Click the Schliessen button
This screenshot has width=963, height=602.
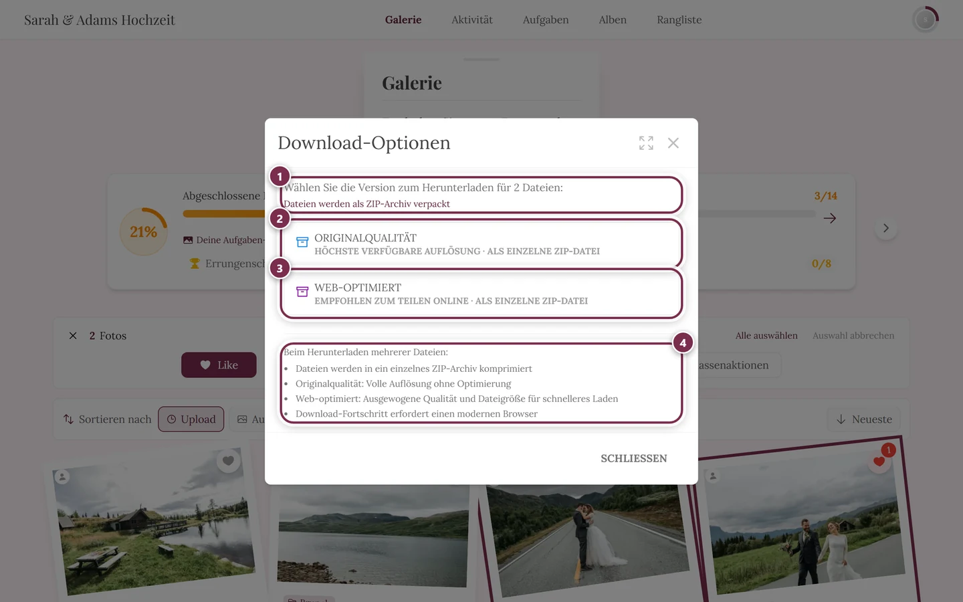pos(634,458)
